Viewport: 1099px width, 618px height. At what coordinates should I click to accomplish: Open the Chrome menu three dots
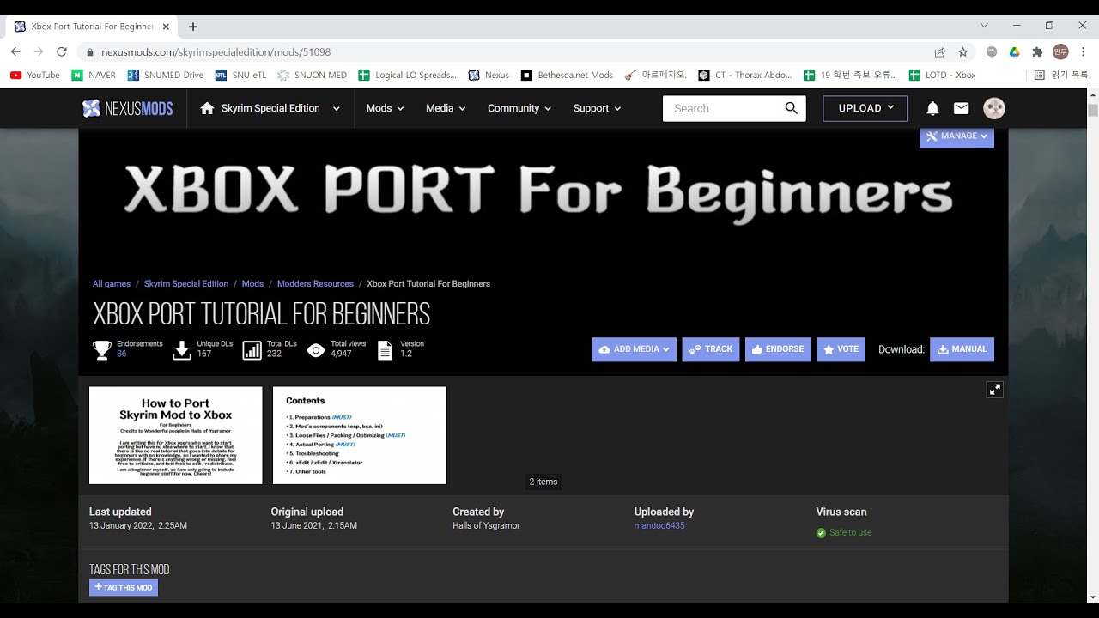pyautogui.click(x=1084, y=51)
